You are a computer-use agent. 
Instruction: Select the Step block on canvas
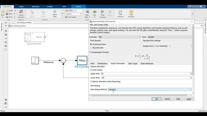(35, 61)
